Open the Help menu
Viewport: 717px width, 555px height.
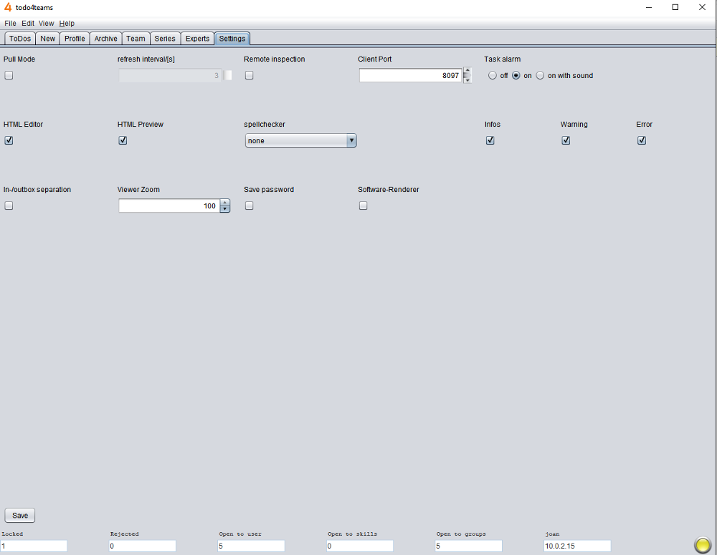pyautogui.click(x=67, y=24)
